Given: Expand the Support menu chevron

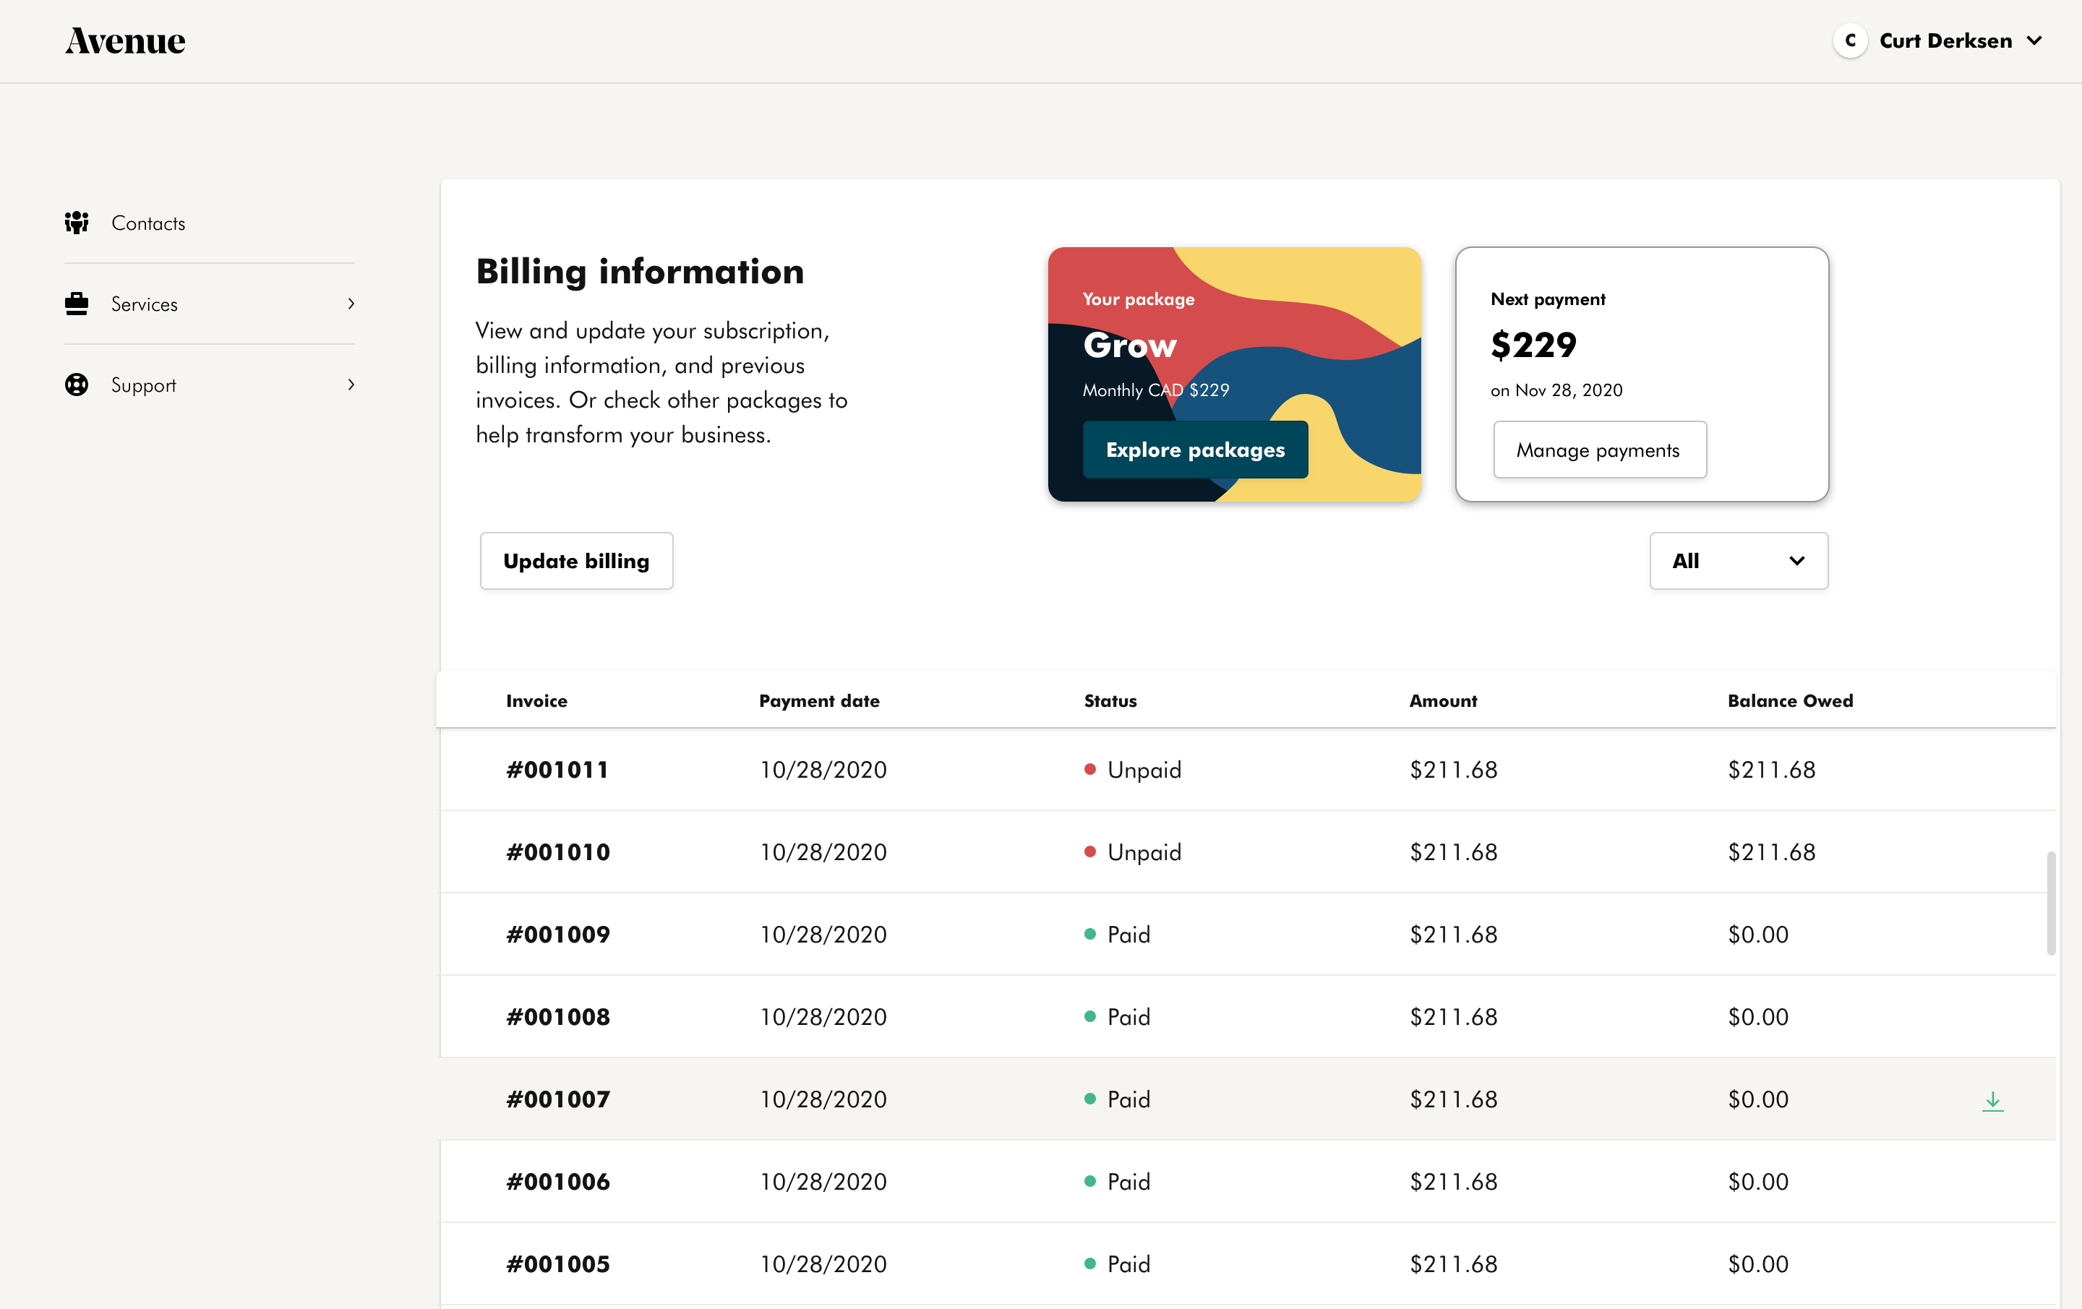Looking at the screenshot, I should click(351, 385).
